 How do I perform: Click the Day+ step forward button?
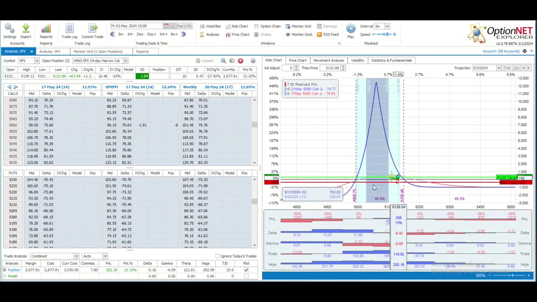coord(152,34)
